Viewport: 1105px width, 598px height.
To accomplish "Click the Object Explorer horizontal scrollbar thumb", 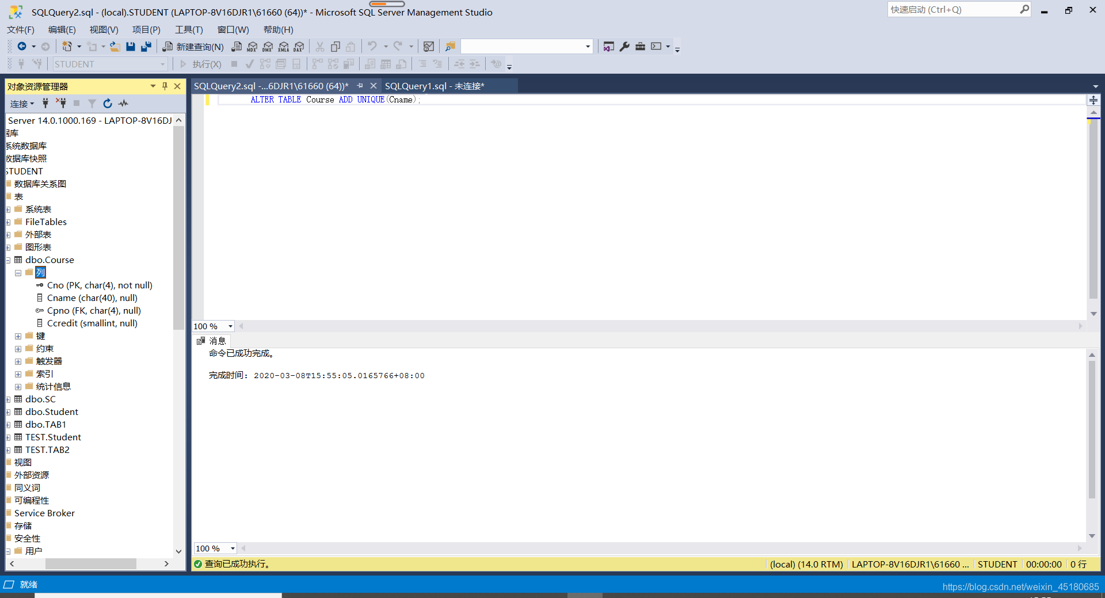I will click(90, 563).
